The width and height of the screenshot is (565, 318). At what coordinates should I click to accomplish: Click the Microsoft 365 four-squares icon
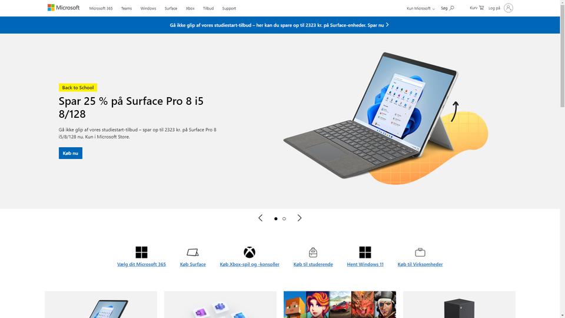(141, 253)
